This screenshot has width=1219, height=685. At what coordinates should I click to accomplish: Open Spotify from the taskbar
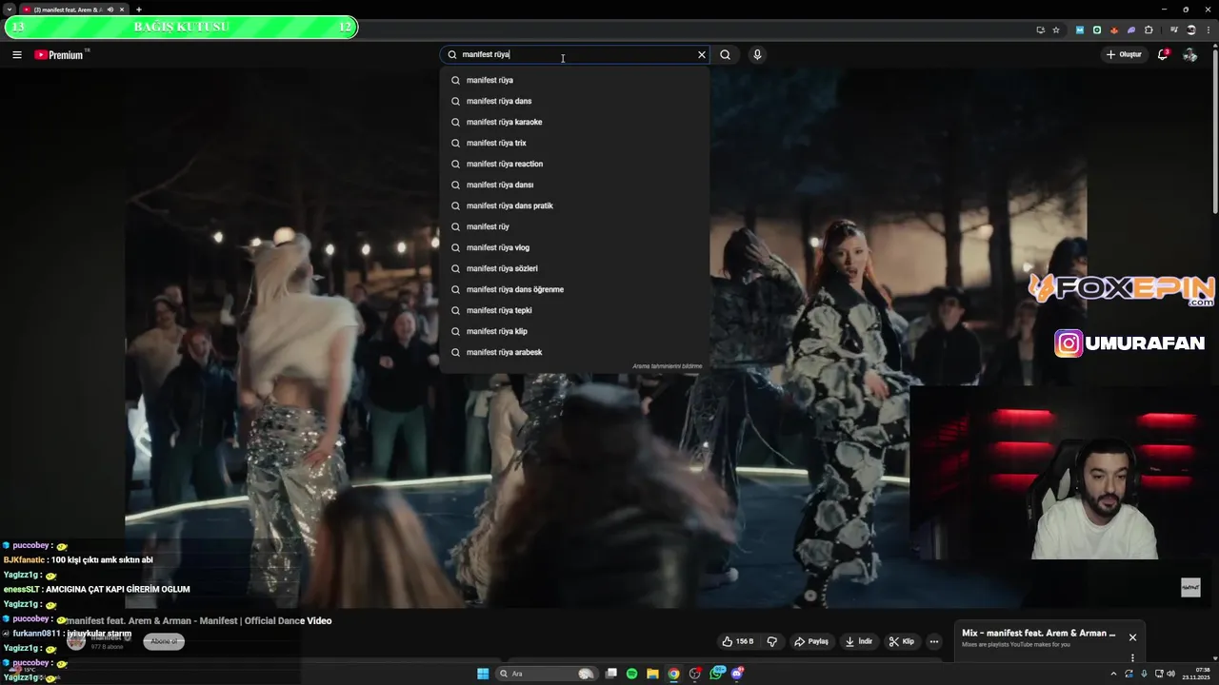click(x=631, y=674)
